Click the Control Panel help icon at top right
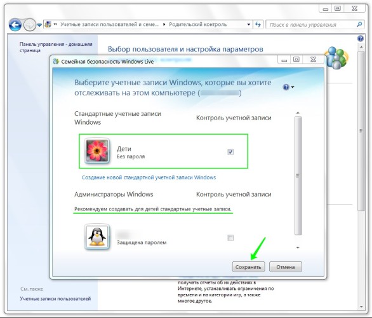This screenshot has width=372, height=318. click(360, 39)
